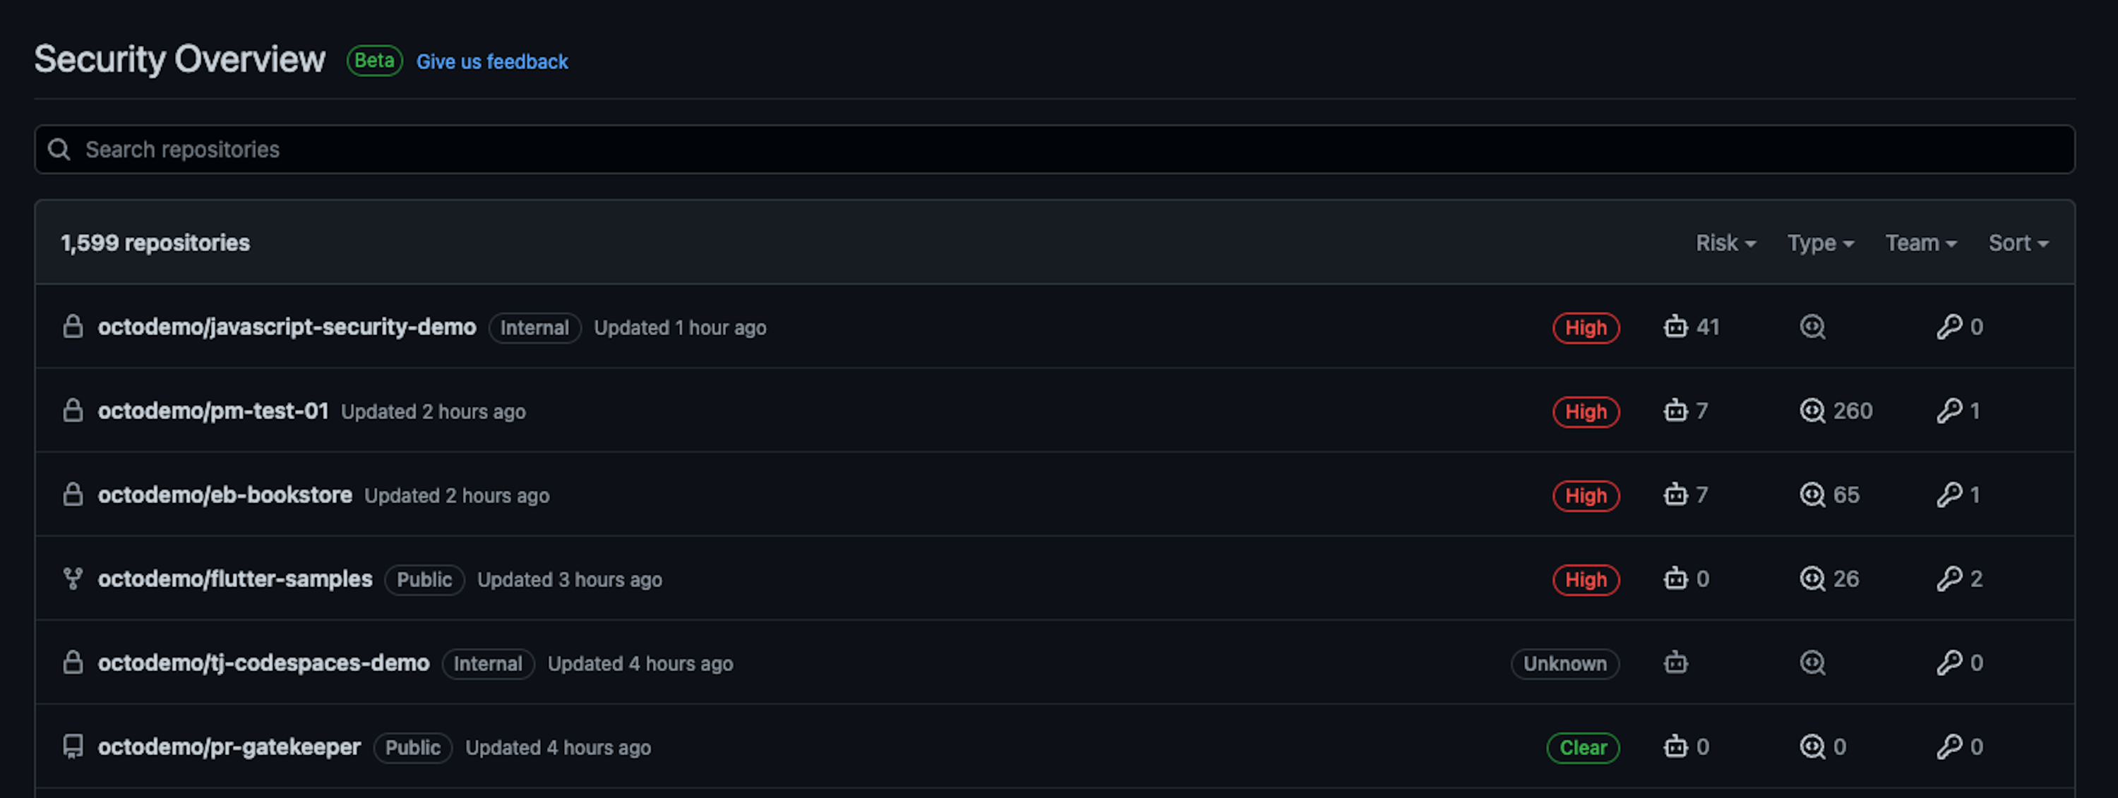The width and height of the screenshot is (2118, 798).
Task: Open the Team filter dropdown
Action: point(1920,243)
